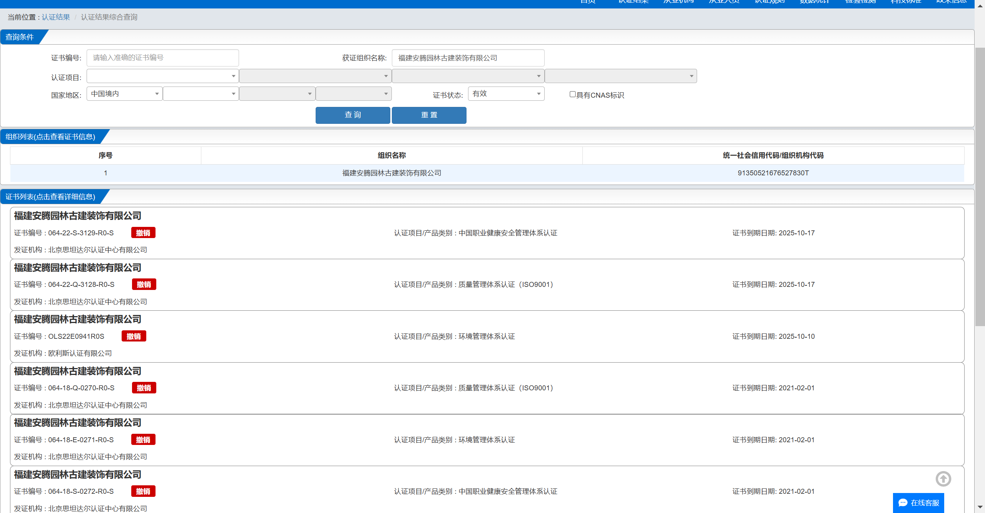Click the 认证结果 breadcrumb link
This screenshot has width=985, height=513.
pos(56,17)
